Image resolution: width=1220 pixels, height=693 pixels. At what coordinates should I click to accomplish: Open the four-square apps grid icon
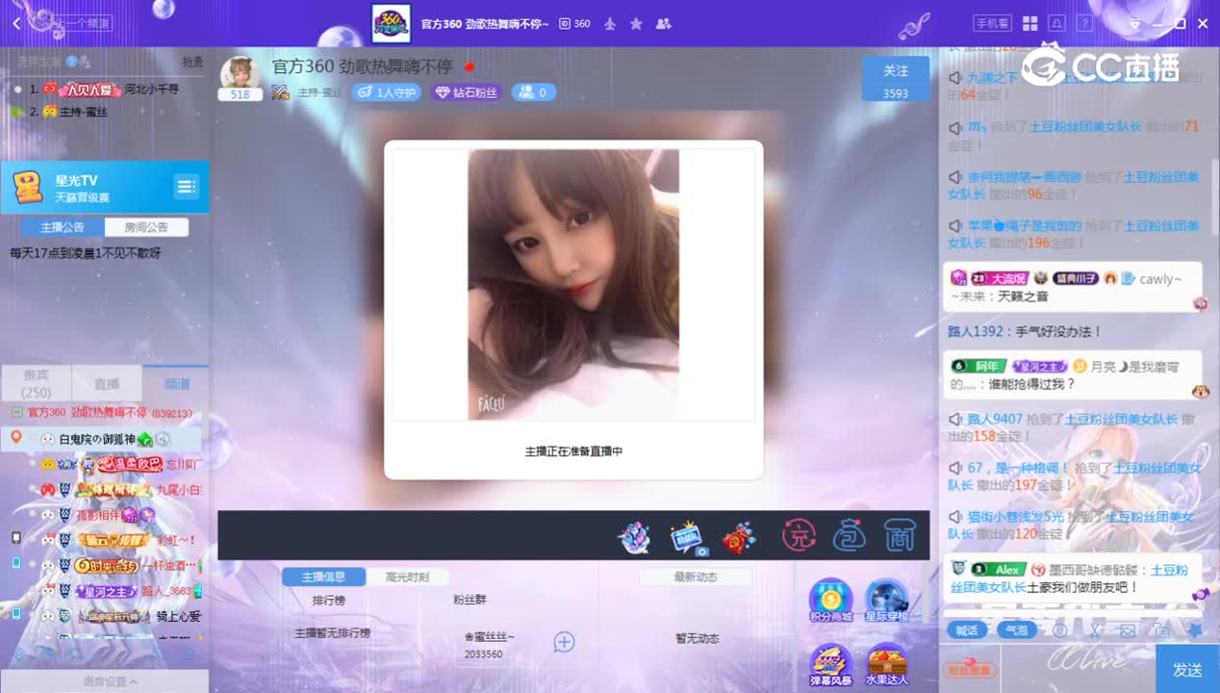(1029, 23)
